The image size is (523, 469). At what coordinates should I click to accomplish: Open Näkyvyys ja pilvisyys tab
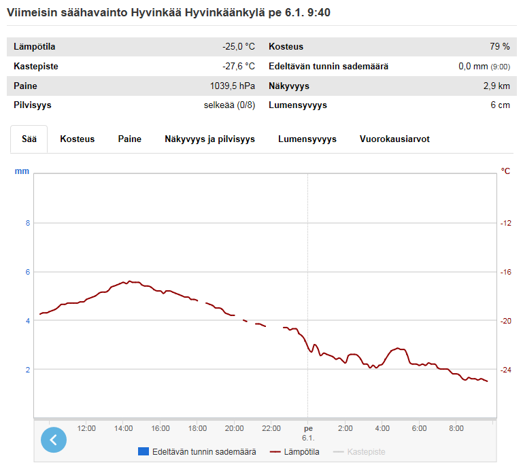pyautogui.click(x=209, y=139)
